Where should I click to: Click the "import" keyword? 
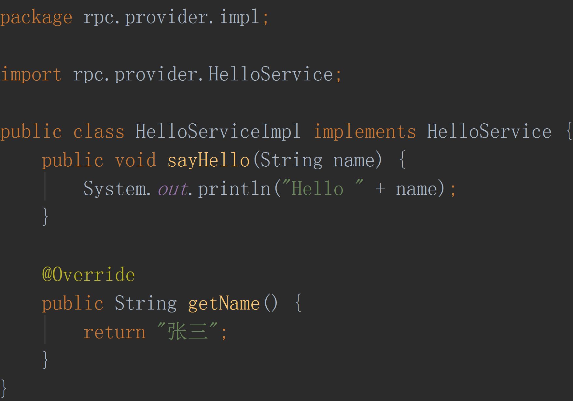[31, 75]
